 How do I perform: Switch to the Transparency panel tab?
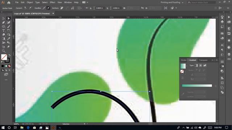coord(203,60)
